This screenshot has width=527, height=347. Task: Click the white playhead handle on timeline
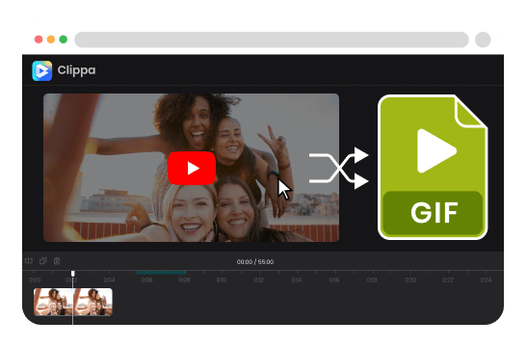pos(73,274)
